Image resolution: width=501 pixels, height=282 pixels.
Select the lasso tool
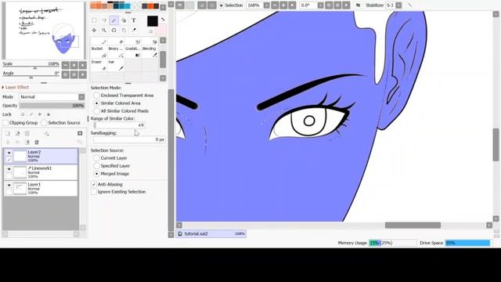tap(104, 20)
